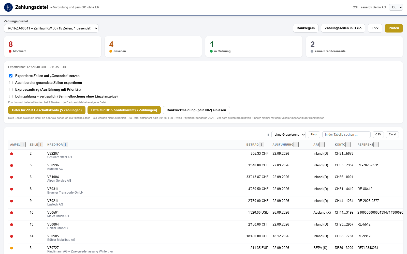Click the Bankregeln button
This screenshot has height=254, width=407.
click(306, 28)
